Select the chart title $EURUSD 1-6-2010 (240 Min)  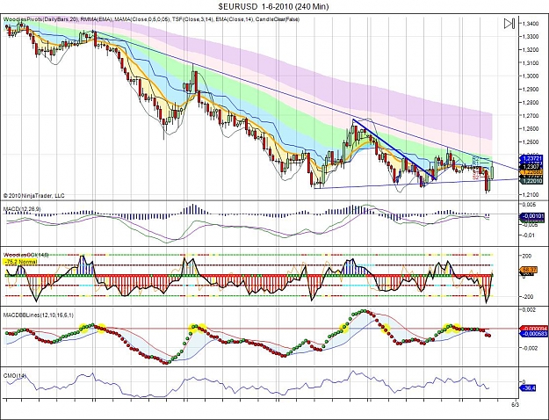[x=273, y=6]
